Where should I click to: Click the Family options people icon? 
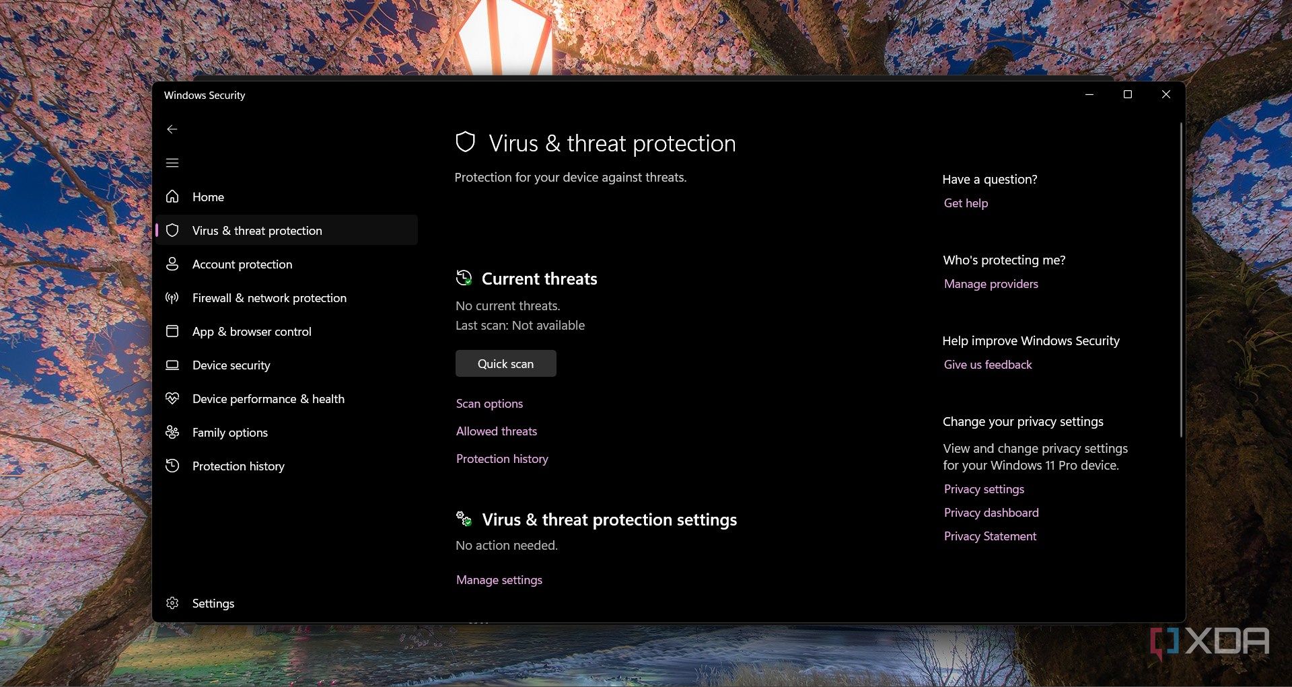[172, 432]
